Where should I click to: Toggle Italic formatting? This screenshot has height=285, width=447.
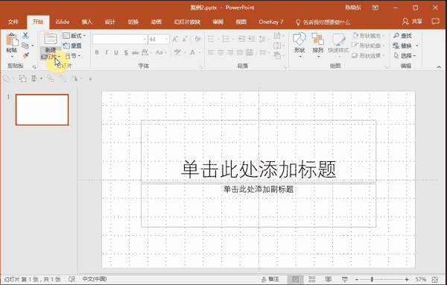[107, 52]
